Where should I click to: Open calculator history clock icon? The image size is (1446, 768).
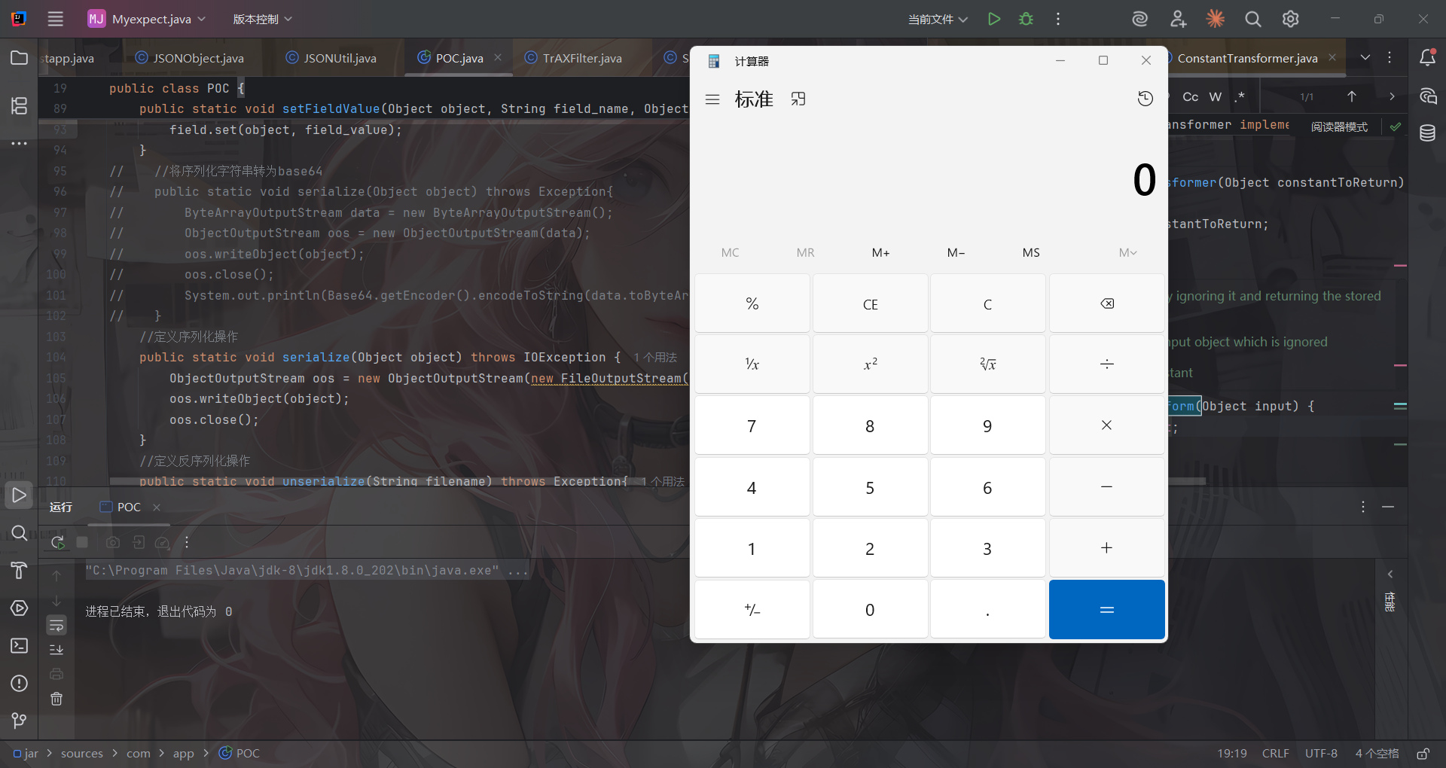point(1145,99)
